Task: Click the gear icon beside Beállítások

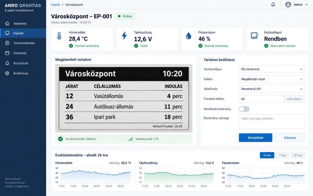Action: point(7,73)
